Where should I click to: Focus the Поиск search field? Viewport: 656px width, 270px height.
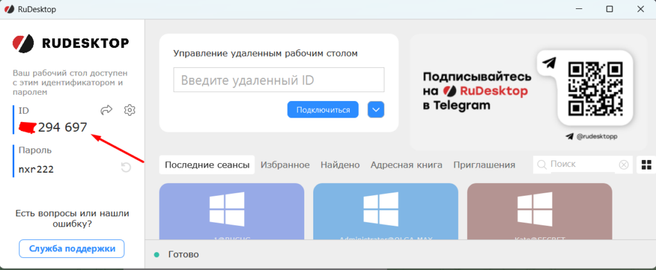[582, 165]
